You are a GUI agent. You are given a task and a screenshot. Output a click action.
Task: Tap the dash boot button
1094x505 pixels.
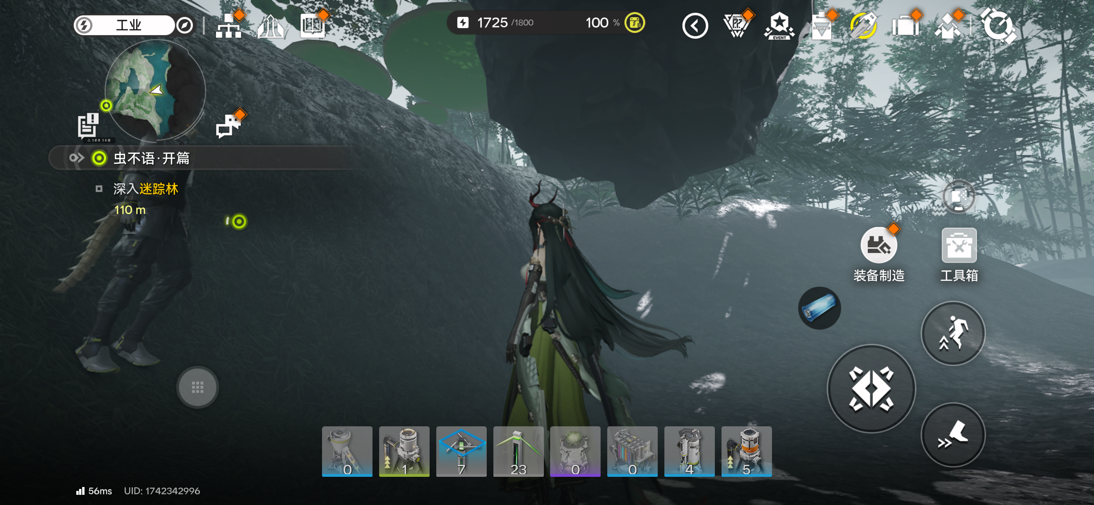(x=953, y=435)
